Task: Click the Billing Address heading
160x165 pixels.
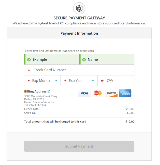Action: click(x=35, y=91)
